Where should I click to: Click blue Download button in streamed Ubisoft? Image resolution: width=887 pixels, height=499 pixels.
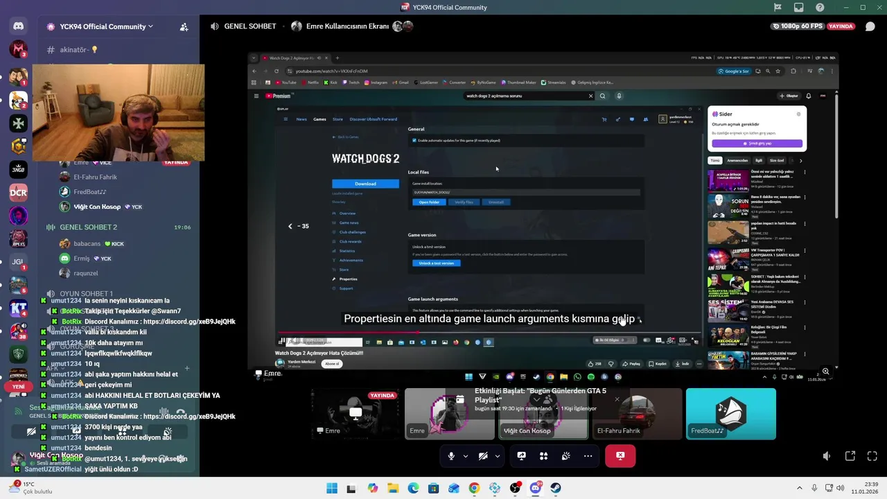tap(365, 184)
